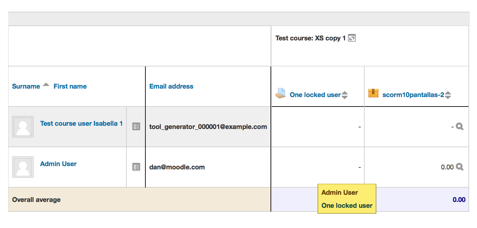The width and height of the screenshot is (477, 228).
Task: Open grade report icon for Isabella 1
Action: pos(136,126)
